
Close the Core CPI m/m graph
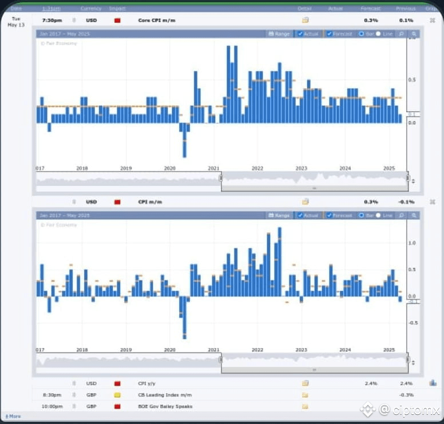click(x=433, y=20)
